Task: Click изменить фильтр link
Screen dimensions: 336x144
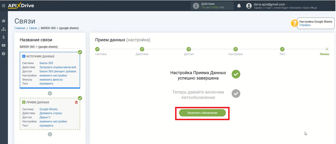Action: coord(51,80)
